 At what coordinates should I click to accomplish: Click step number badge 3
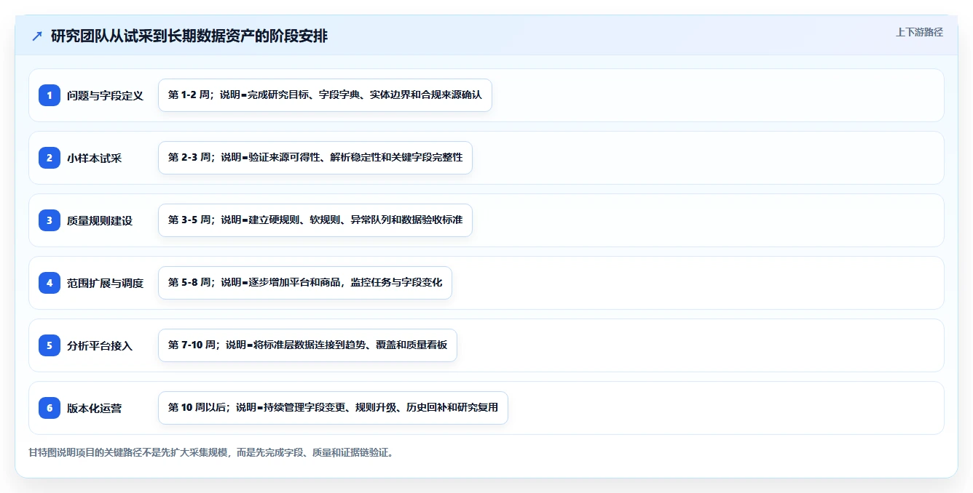click(x=50, y=220)
